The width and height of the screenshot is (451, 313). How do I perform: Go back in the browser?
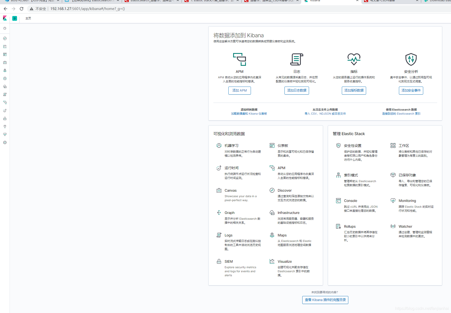[6, 9]
